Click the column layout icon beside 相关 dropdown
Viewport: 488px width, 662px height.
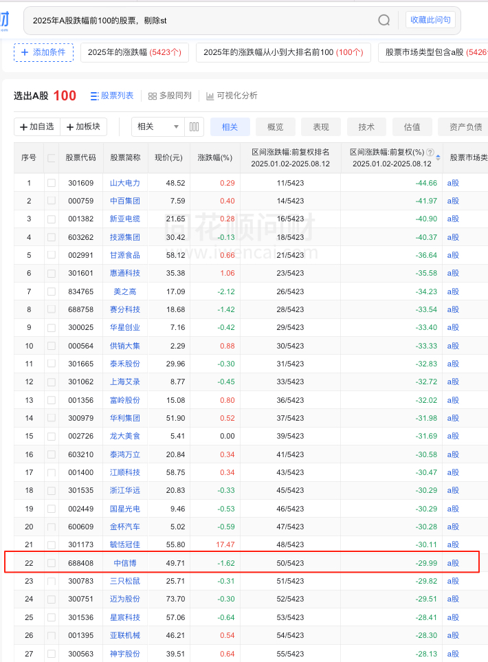(x=195, y=126)
